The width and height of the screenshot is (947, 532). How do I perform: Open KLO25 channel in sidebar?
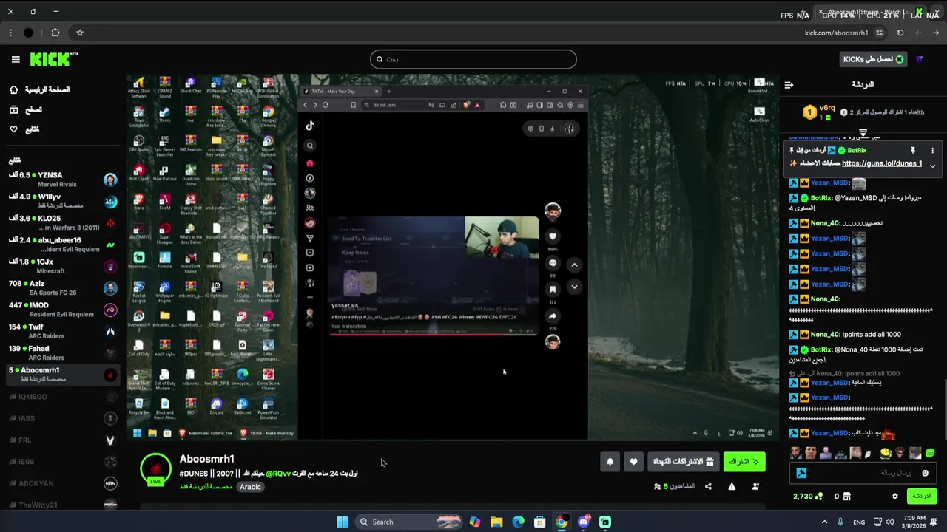click(x=63, y=223)
